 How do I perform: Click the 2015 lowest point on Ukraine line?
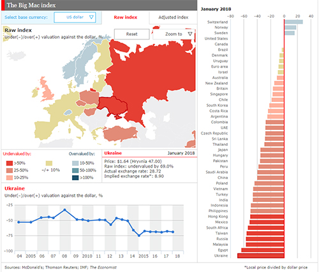tap(139, 235)
